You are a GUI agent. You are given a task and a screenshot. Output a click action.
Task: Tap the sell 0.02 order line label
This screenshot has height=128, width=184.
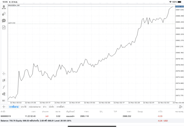tap(12, 23)
